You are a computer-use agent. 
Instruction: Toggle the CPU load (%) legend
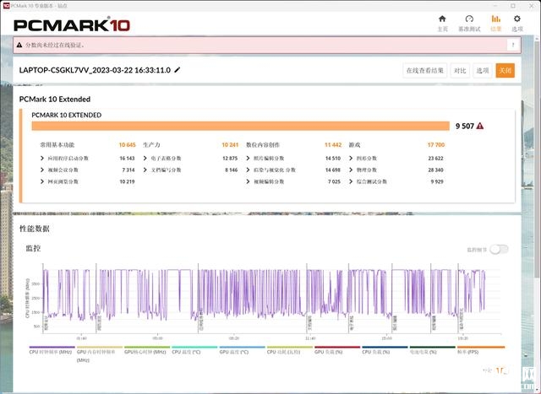click(385, 351)
